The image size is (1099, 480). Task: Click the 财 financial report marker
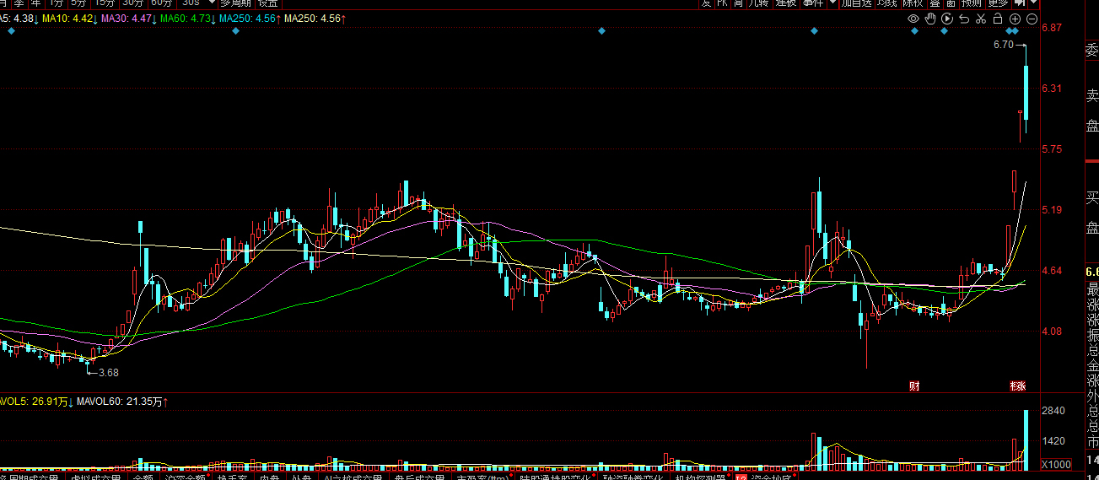tap(913, 386)
